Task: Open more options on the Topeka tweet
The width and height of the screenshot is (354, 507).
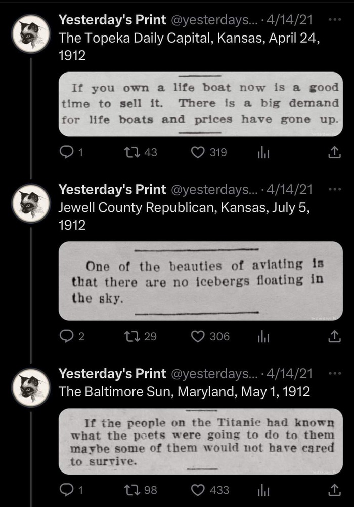Action: pos(334,20)
